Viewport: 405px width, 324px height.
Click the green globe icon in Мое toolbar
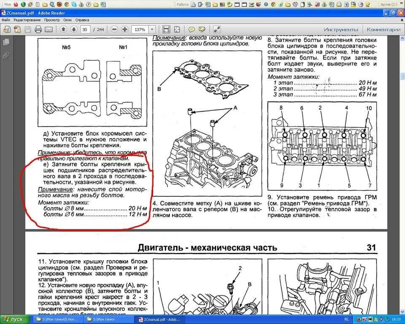point(23,4)
